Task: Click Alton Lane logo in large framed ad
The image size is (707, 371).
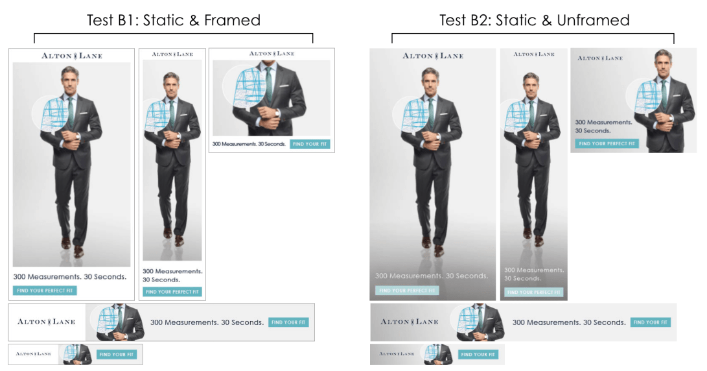Action: click(72, 56)
